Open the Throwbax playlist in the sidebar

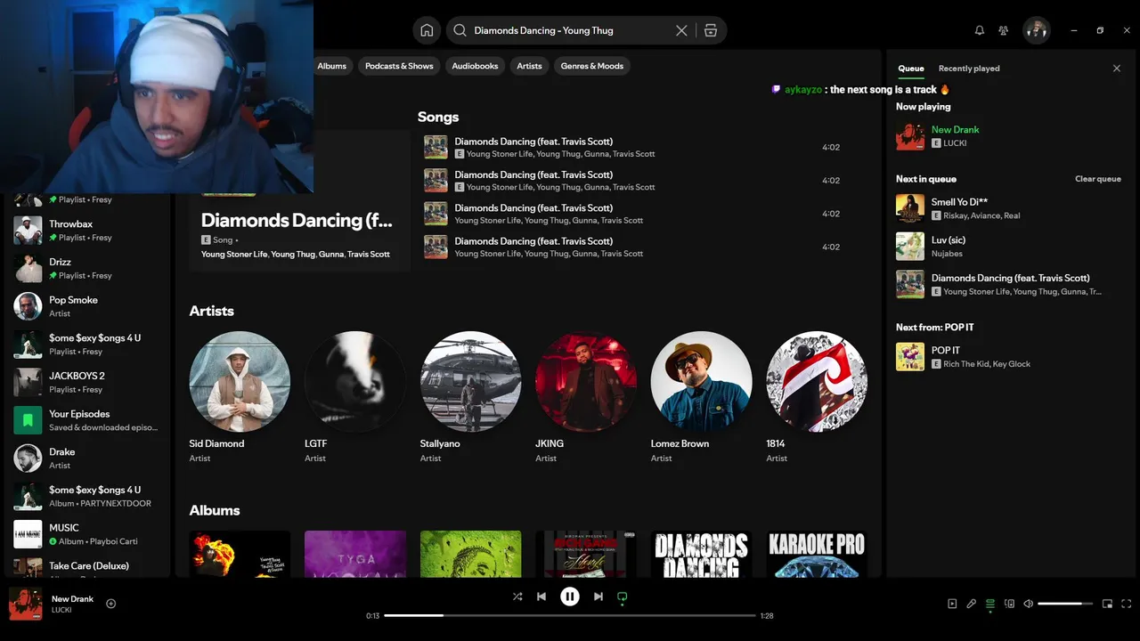point(87,231)
